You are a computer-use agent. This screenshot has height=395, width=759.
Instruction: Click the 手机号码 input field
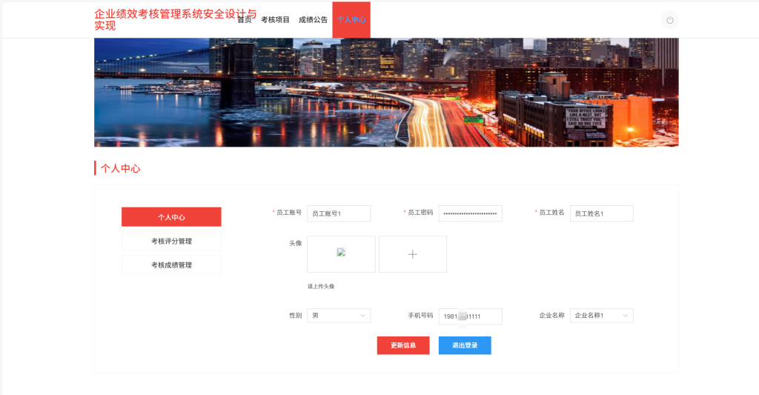point(471,316)
